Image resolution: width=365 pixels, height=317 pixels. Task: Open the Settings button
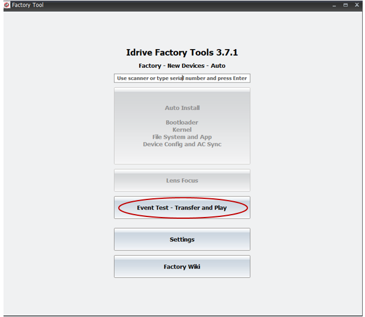click(x=182, y=239)
